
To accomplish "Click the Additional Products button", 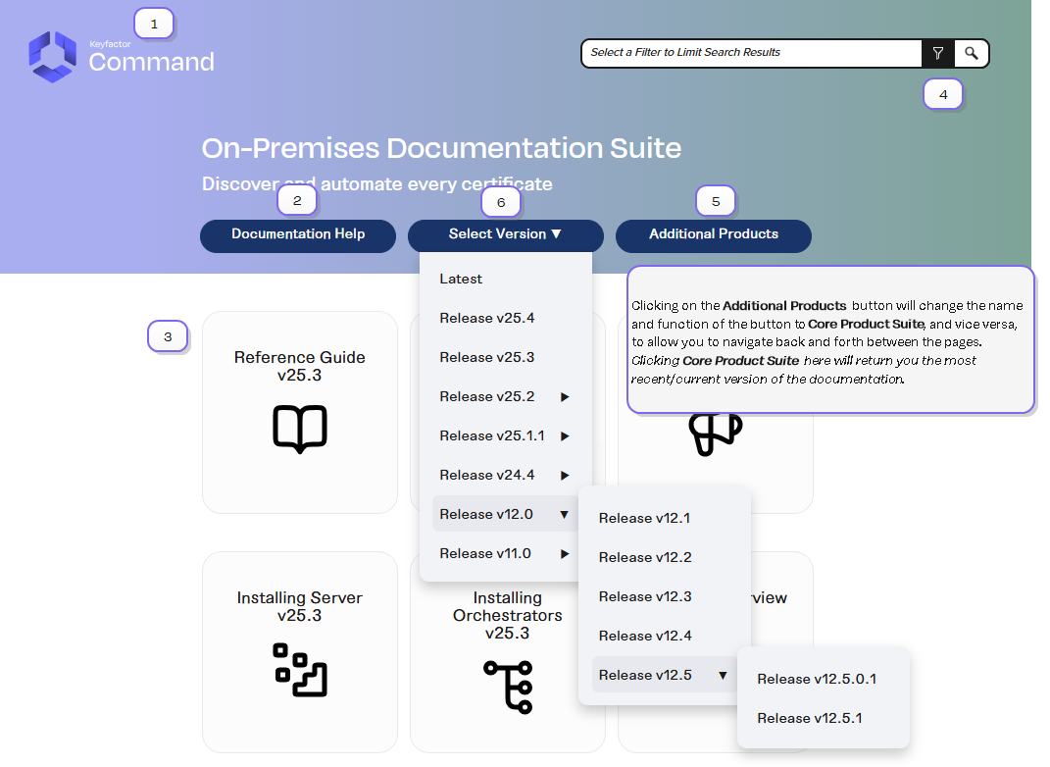I will 713,234.
